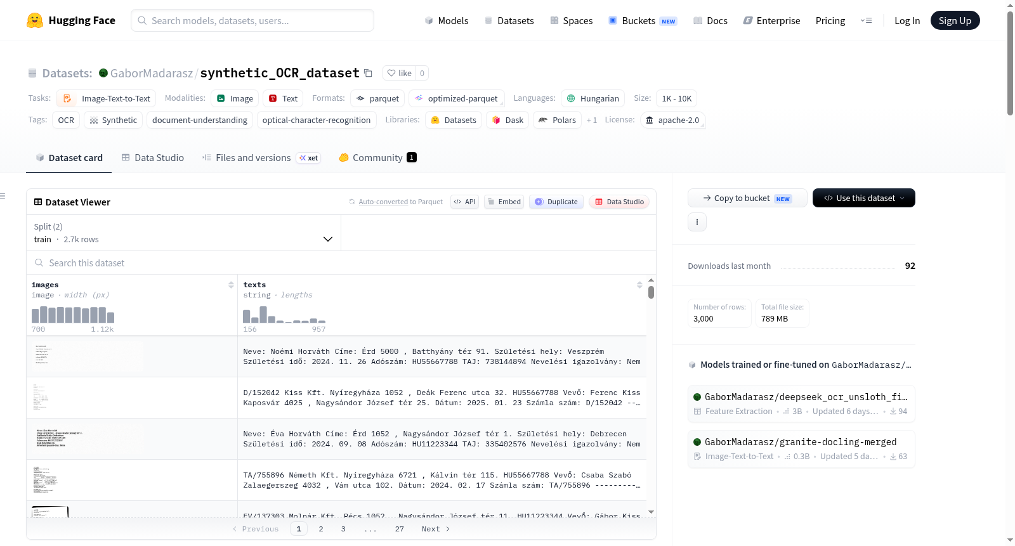Open the Use this dataset dropdown
Viewport: 1015px width, 546px height.
click(x=864, y=198)
